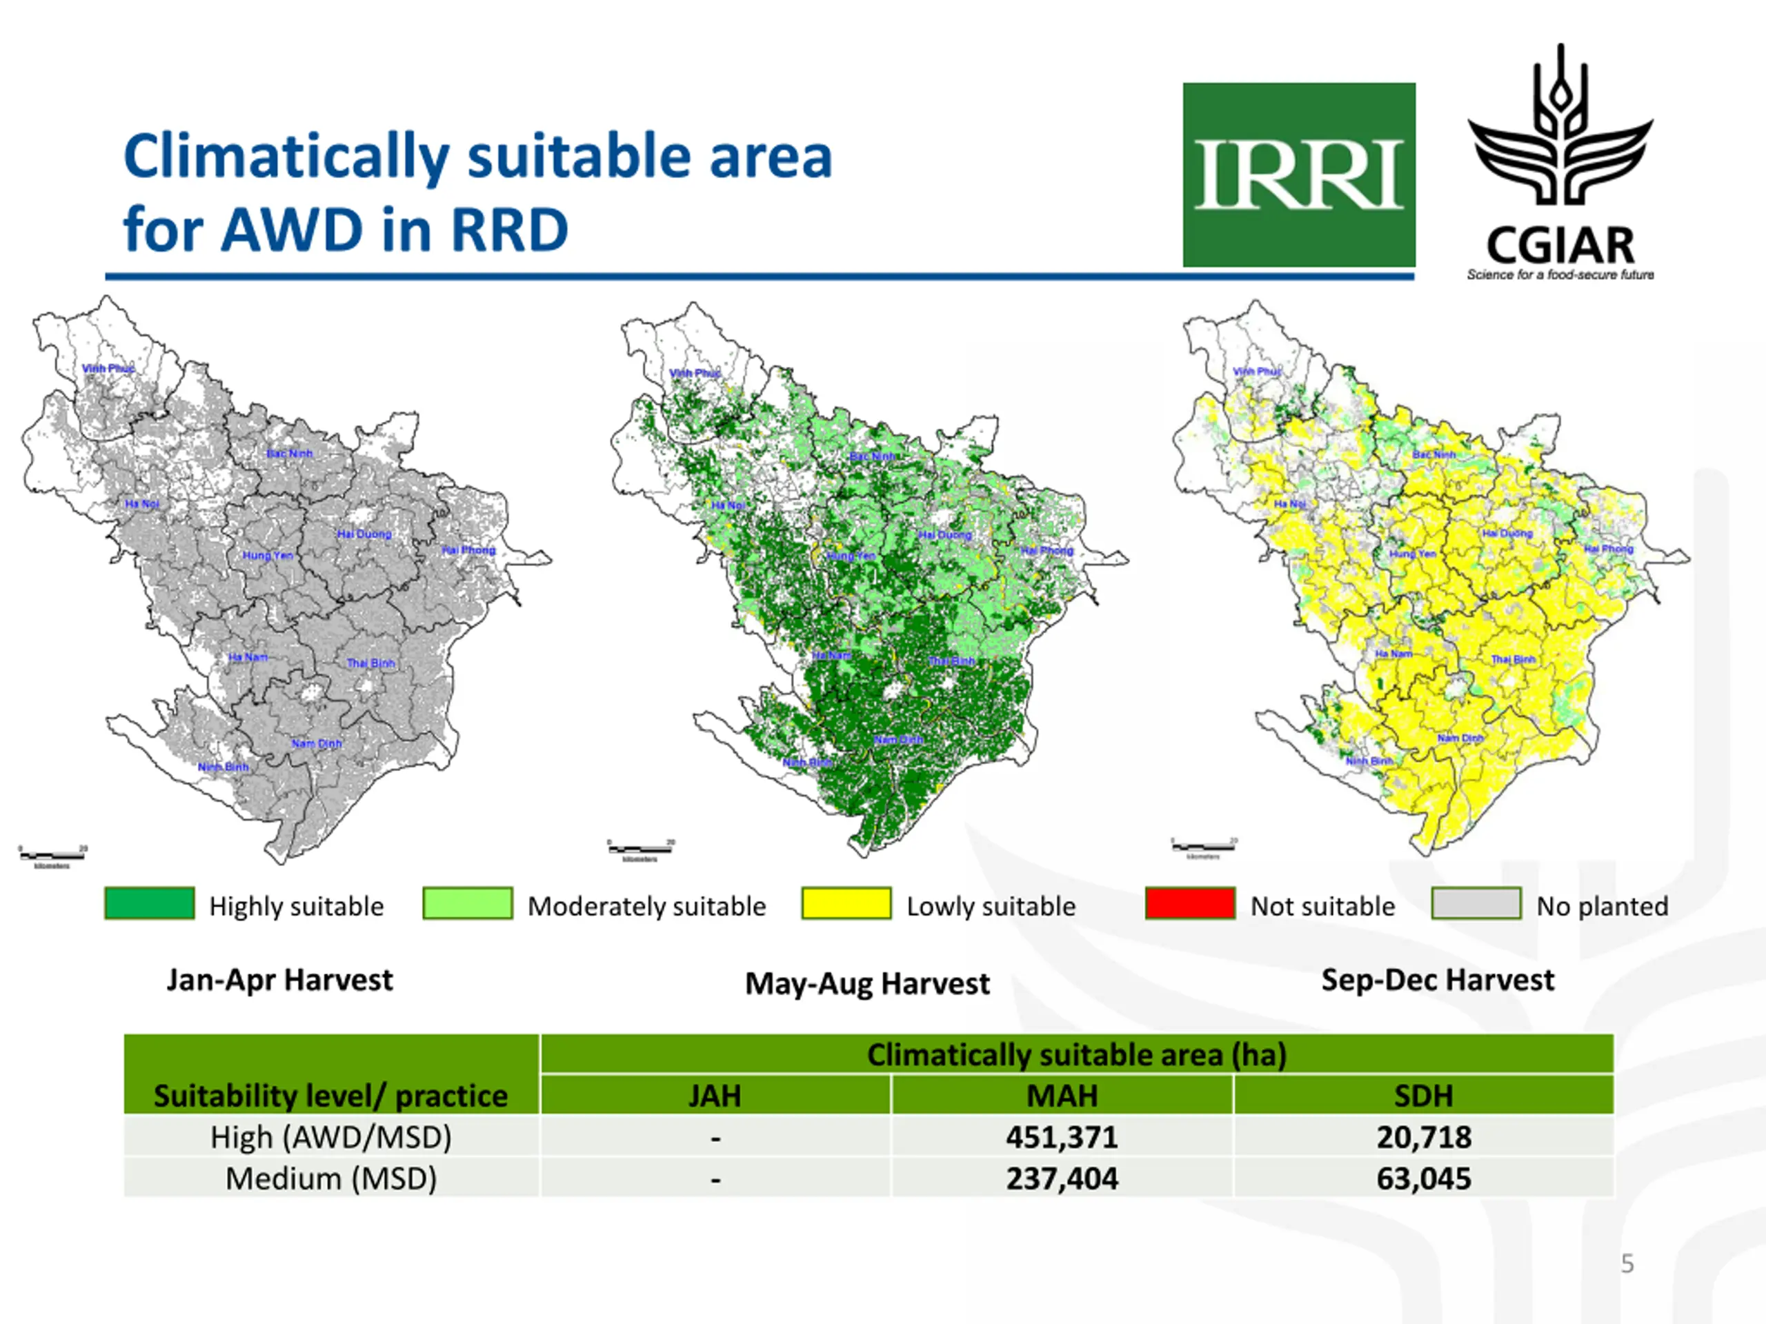
Task: Click the 'Ha Nam' label on Jan-Apr map
Action: [x=248, y=656]
